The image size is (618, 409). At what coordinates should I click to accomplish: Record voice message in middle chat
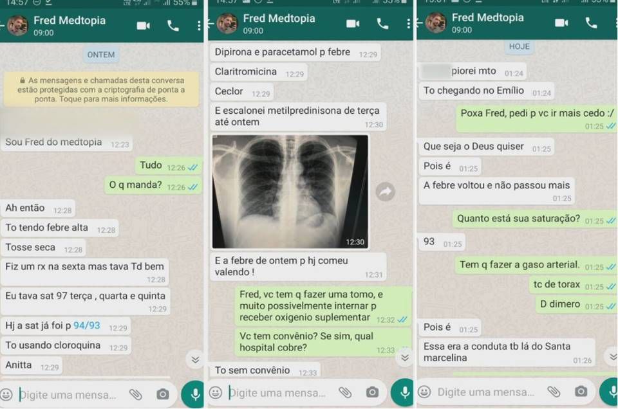pyautogui.click(x=403, y=392)
